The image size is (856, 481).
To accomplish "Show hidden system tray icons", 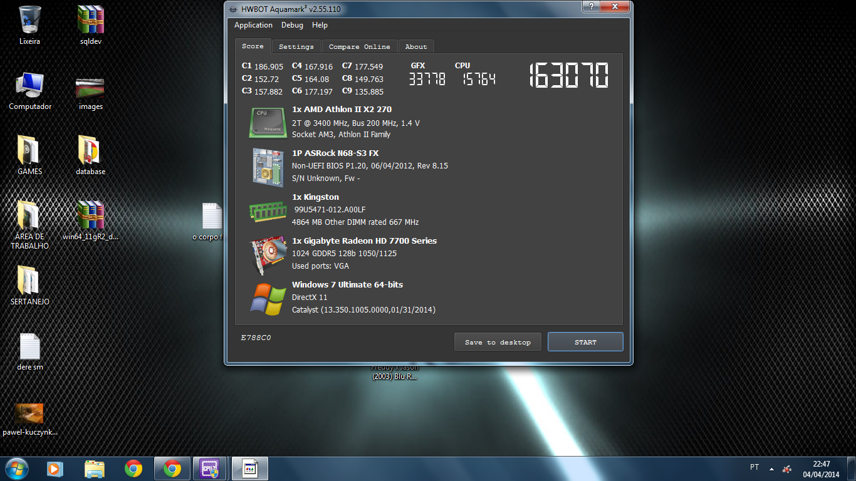I will point(771,468).
